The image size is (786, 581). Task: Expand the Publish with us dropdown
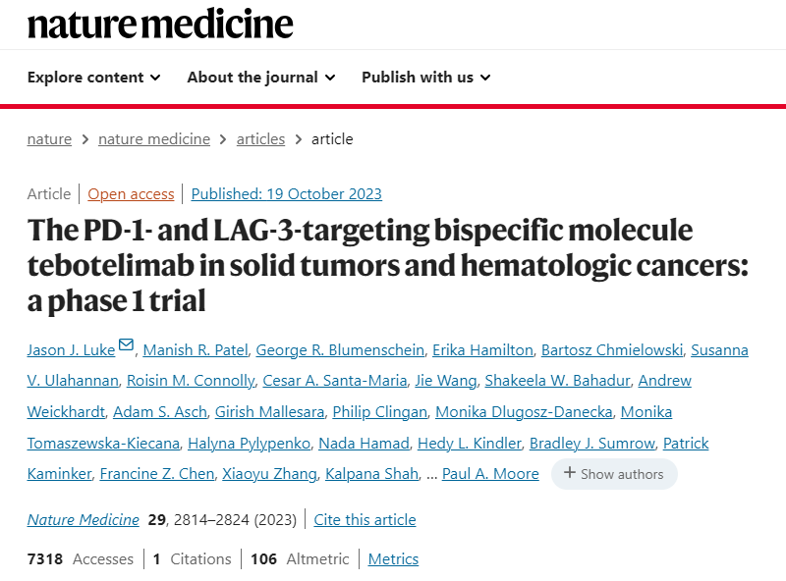tap(426, 78)
